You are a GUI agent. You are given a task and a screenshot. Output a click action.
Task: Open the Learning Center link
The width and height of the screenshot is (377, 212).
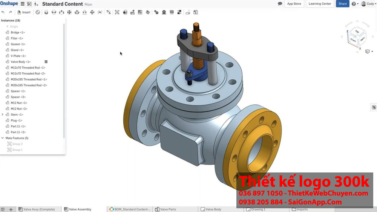click(x=320, y=4)
